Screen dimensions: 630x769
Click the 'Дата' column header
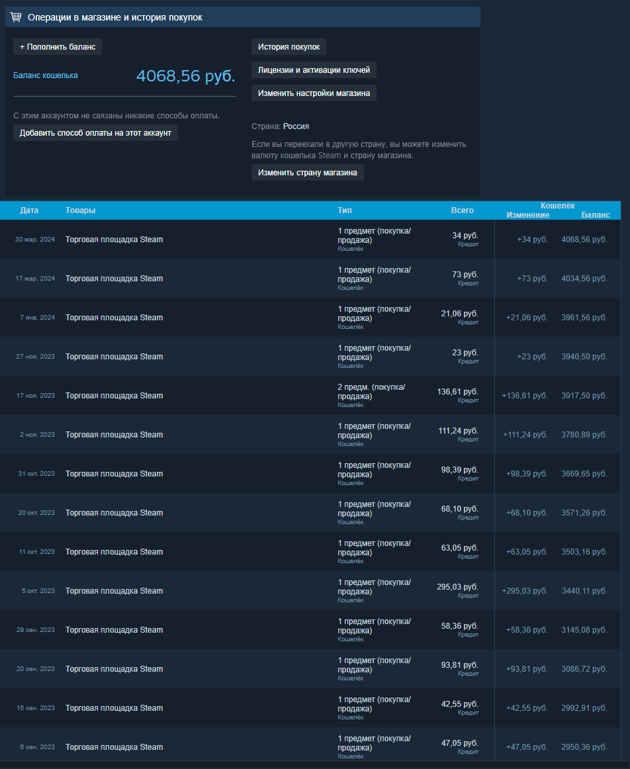point(29,210)
